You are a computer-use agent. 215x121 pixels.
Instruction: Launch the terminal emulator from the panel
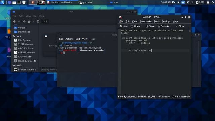point(19,2)
